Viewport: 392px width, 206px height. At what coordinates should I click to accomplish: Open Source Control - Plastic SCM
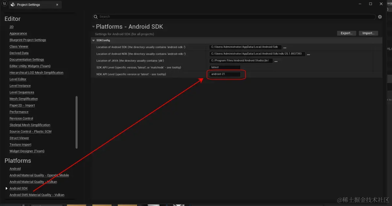point(30,131)
